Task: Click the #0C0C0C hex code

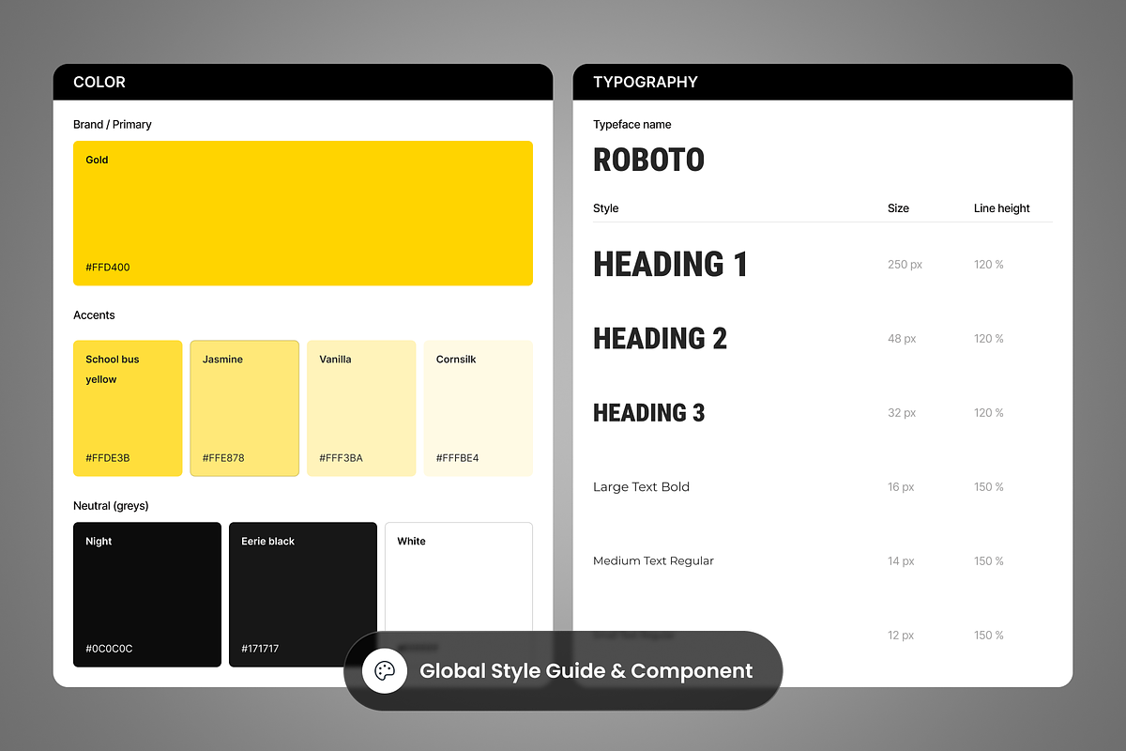Action: [109, 649]
